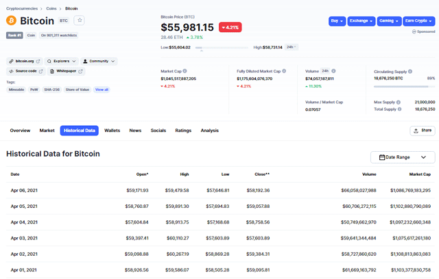439x279 pixels.
Task: Click the info icon next to Max Supply
Action: tap(399, 102)
